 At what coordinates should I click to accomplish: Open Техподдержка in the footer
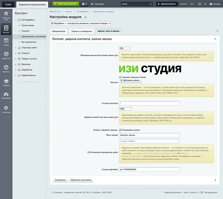pos(209,192)
